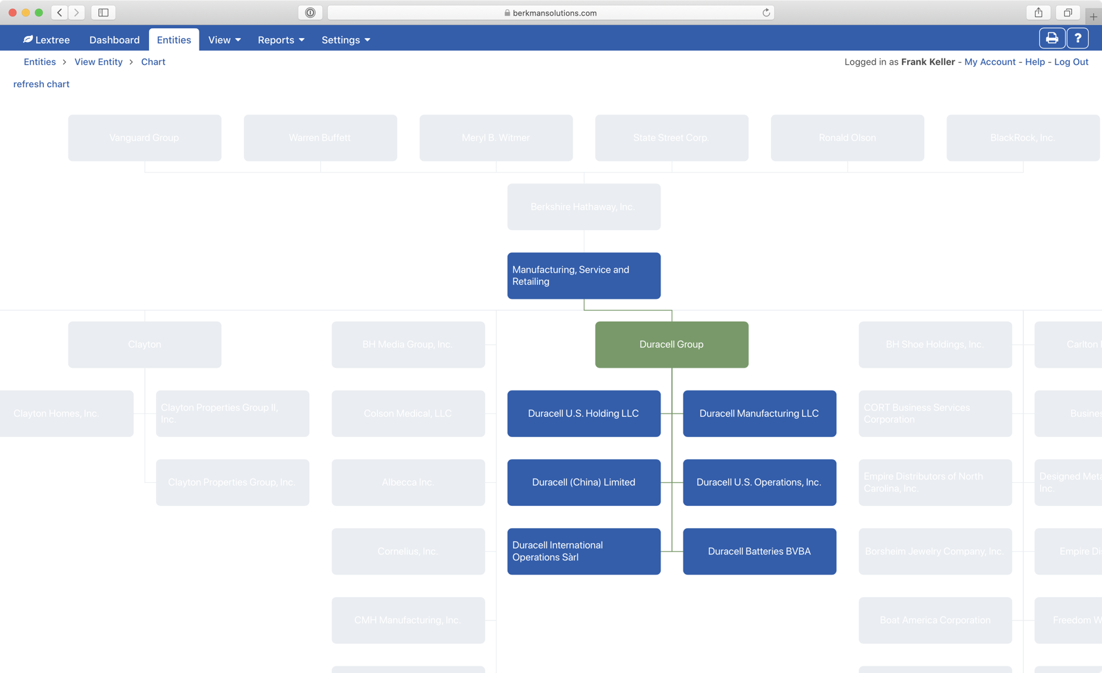Viewport: 1102px width, 673px height.
Task: Click the State Street Corp. node
Action: click(672, 138)
